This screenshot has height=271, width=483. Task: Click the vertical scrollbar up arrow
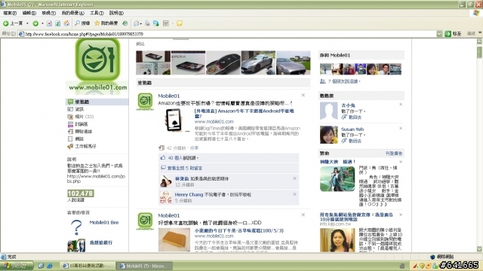tap(480, 41)
